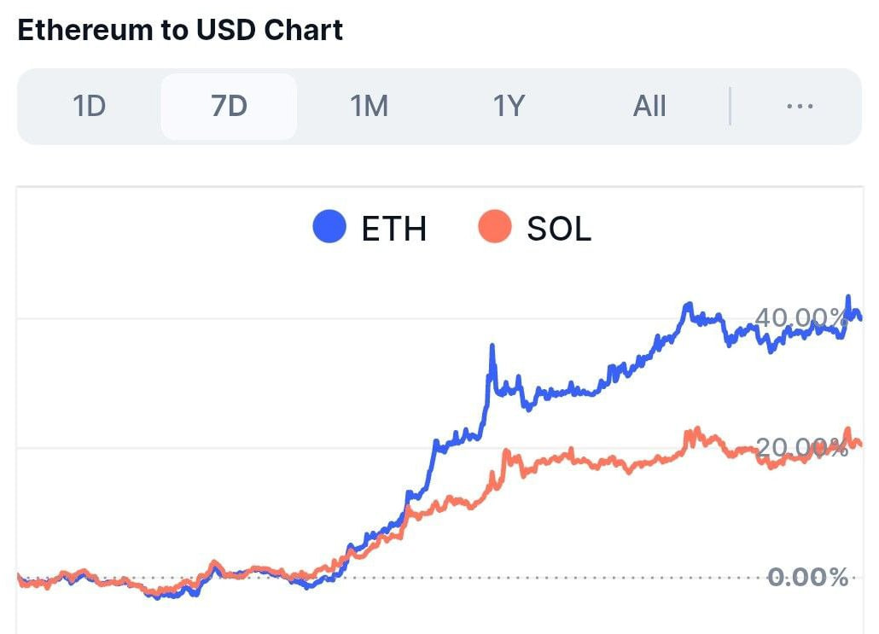Show the All time range
879x634 pixels.
point(649,106)
